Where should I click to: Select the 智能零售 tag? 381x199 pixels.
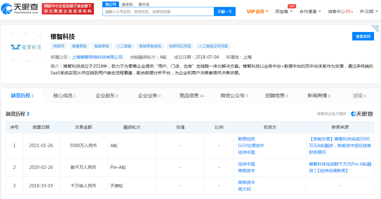(102, 46)
